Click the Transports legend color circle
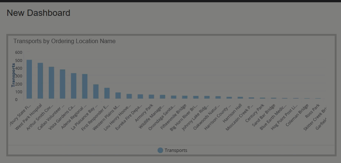341x163 pixels. (160, 150)
